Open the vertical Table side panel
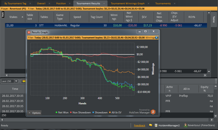218x130 pixels. [x=214, y=20]
